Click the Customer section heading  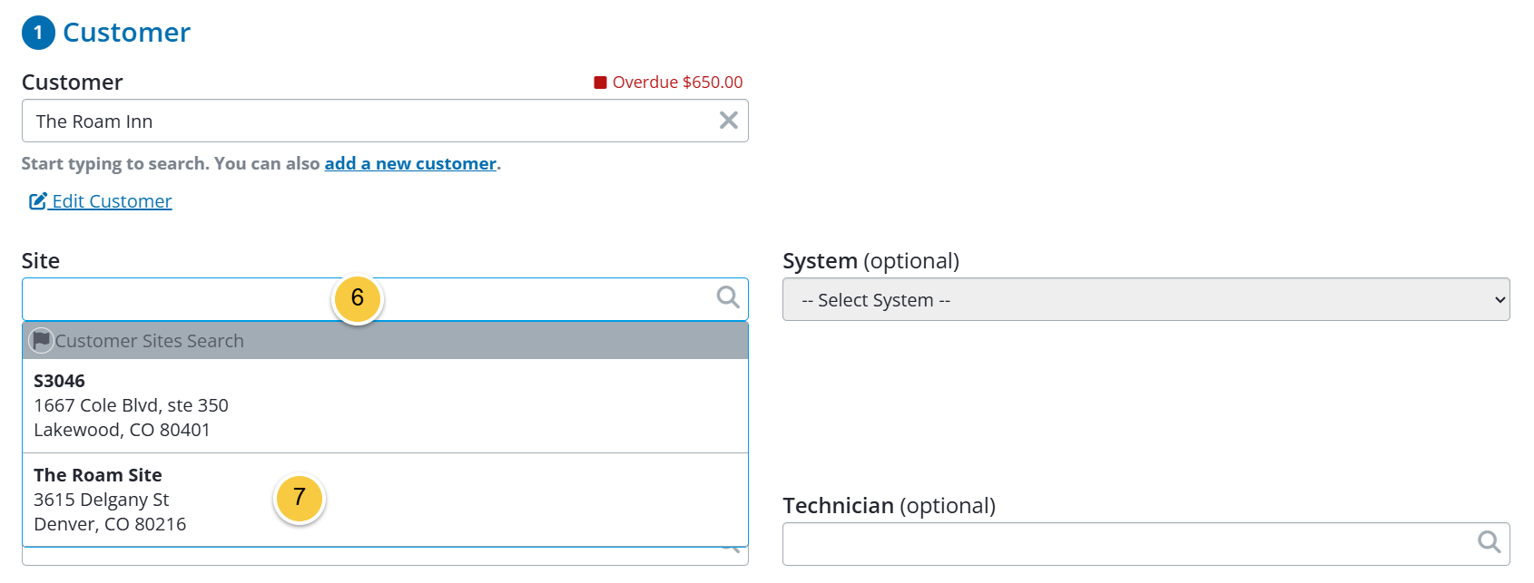coord(126,33)
